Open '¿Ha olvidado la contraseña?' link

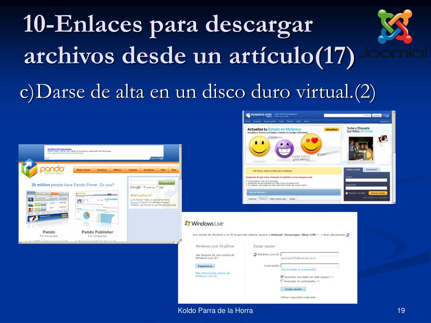pos(298,270)
